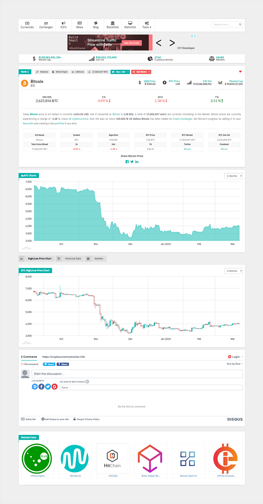
Task: Click the 24h Vol bars icon
Action: point(189,83)
